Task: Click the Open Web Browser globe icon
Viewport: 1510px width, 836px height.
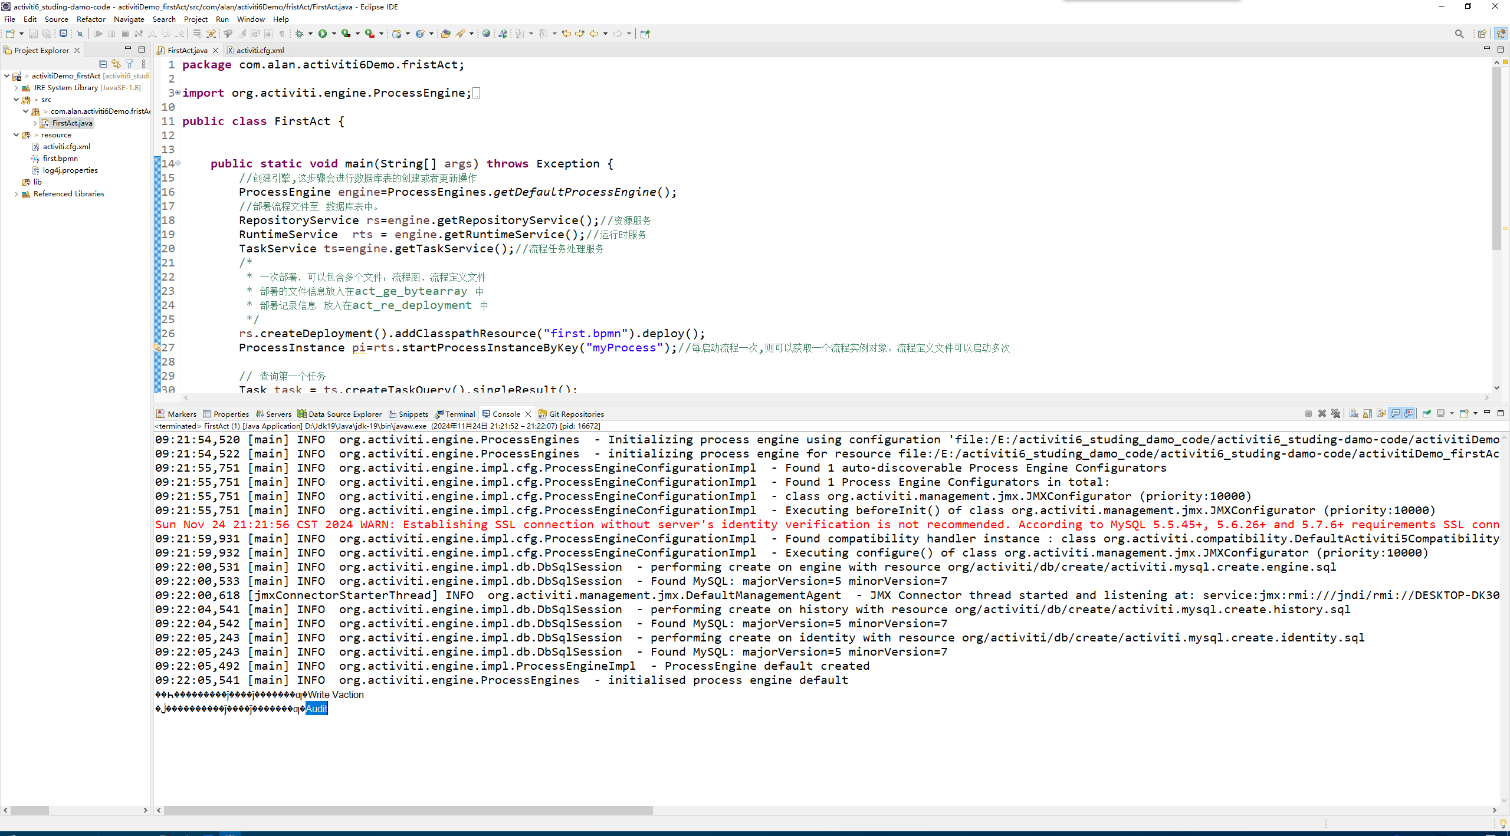Action: tap(486, 34)
